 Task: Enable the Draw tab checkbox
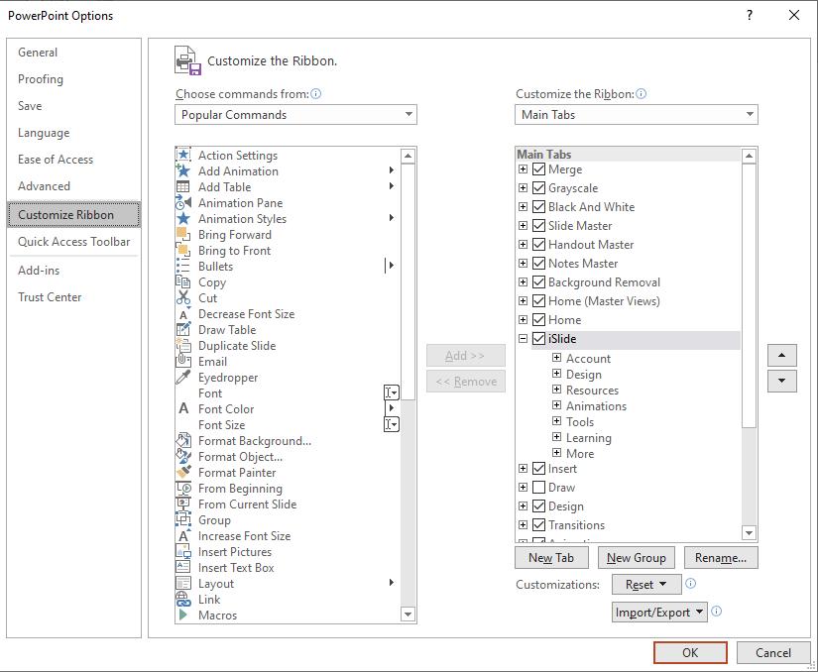[539, 488]
